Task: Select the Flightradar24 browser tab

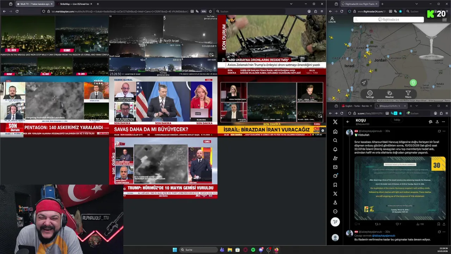Action: (359, 4)
